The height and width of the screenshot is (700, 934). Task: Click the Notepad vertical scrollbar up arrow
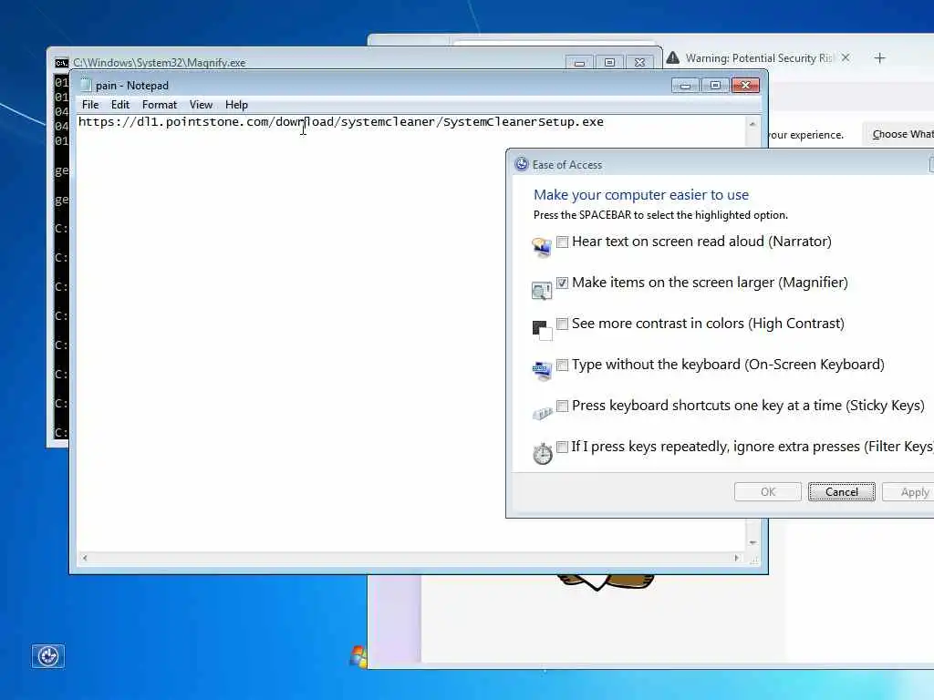pos(752,124)
